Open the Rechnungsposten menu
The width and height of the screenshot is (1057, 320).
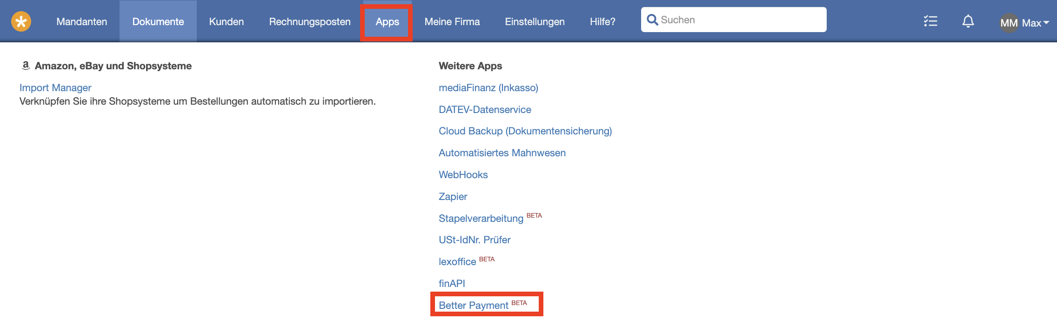coord(310,21)
